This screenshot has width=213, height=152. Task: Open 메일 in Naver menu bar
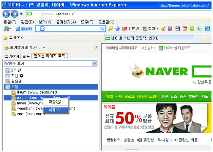coord(110,96)
